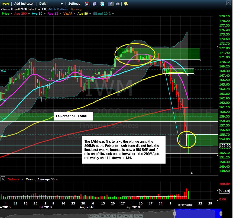Open the Avg 200 indicator dropdown arrow
Screen dimensions: 233x218
coord(29,14)
